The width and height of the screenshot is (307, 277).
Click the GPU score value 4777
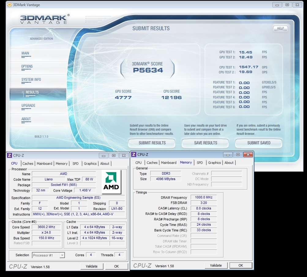123,98
